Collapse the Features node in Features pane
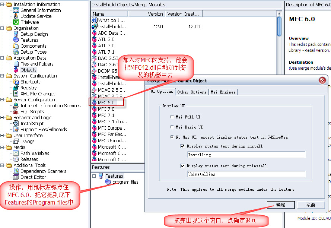The image size is (331, 228). pyautogui.click(x=94, y=176)
